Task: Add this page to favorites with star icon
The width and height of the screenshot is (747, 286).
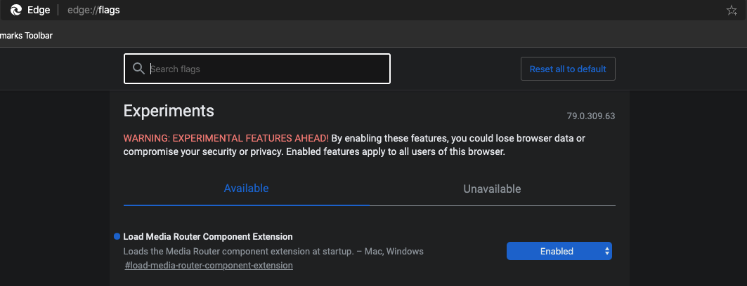Action: (x=732, y=10)
